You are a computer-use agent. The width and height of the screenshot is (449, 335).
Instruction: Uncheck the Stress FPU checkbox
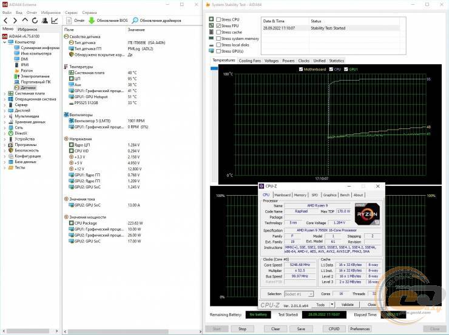pyautogui.click(x=218, y=25)
